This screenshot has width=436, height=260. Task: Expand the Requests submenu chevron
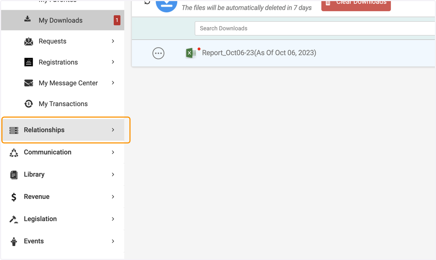113,41
